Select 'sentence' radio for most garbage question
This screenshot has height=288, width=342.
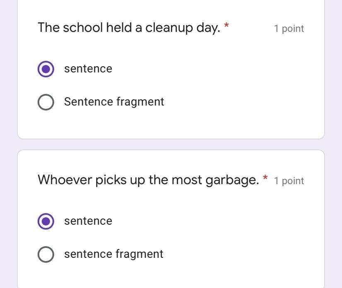46,221
